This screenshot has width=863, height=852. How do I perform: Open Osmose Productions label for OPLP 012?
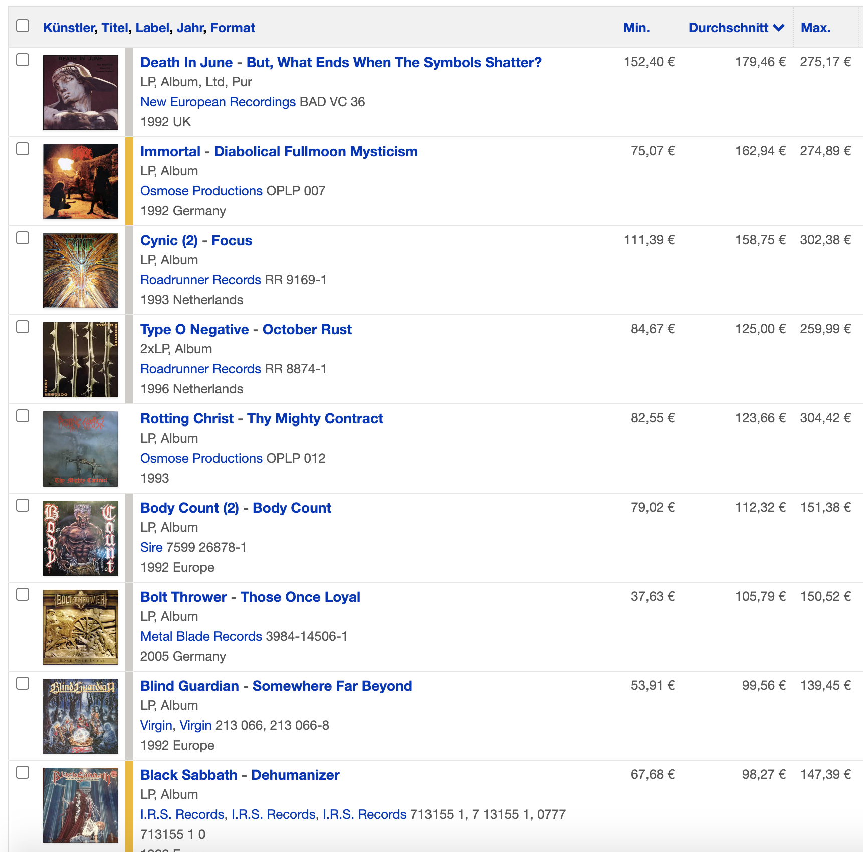[201, 458]
